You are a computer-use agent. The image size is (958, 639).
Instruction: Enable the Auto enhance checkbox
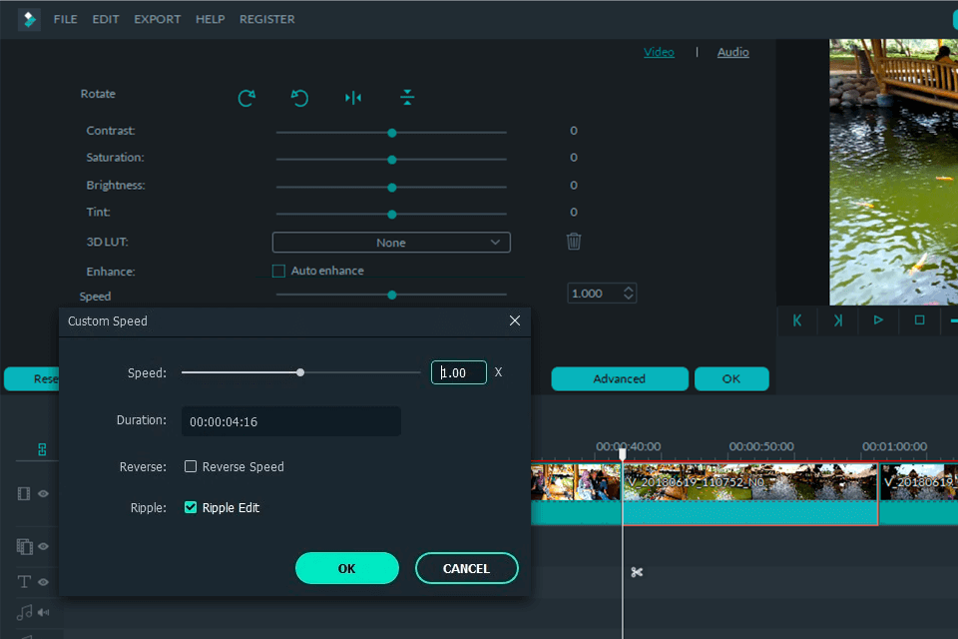click(278, 271)
